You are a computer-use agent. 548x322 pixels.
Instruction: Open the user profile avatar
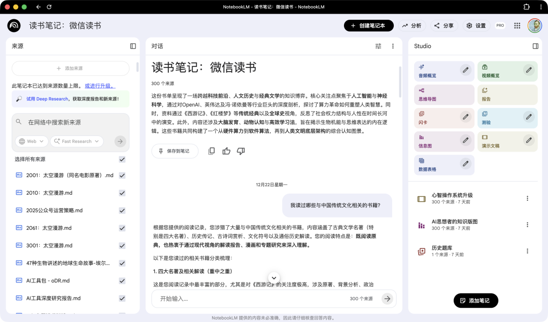click(x=535, y=25)
